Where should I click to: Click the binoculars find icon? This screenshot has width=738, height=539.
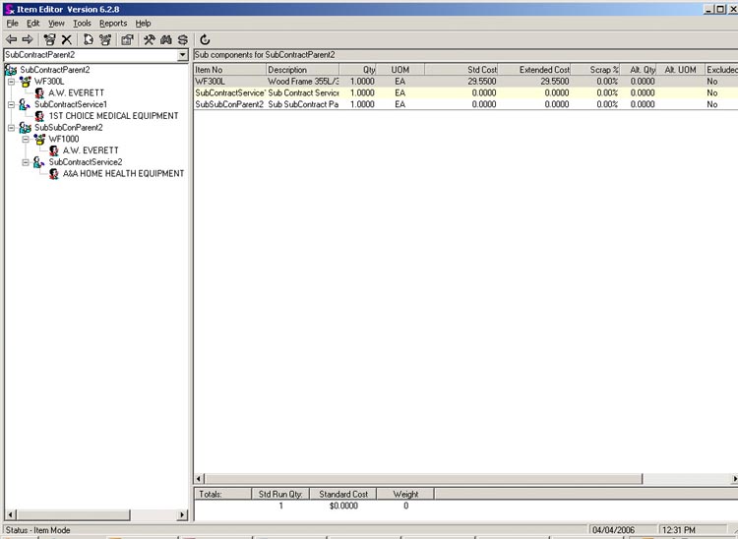(x=166, y=39)
